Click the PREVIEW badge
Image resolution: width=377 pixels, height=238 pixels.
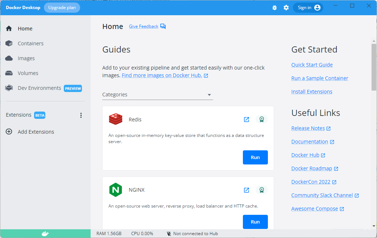73,88
